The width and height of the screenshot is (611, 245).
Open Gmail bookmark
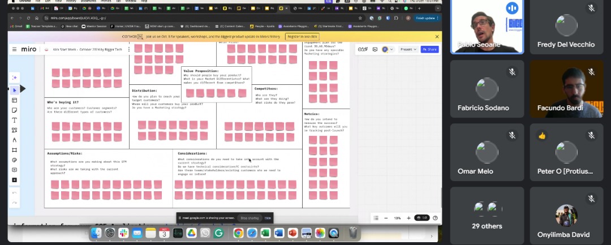pyautogui.click(x=16, y=27)
